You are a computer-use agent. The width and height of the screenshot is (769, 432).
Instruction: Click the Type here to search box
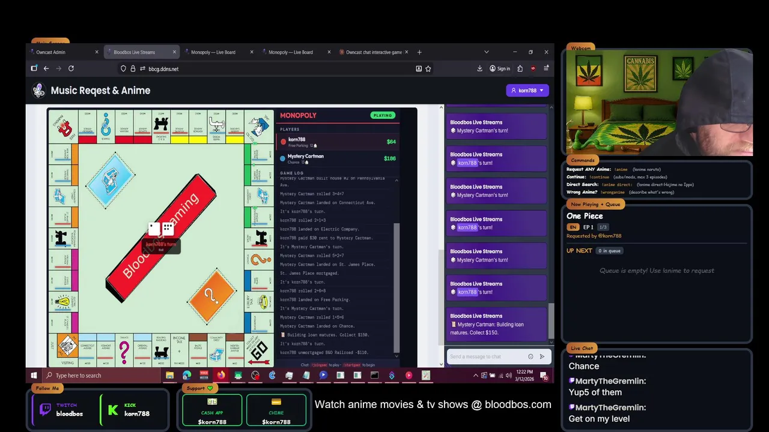coord(102,376)
